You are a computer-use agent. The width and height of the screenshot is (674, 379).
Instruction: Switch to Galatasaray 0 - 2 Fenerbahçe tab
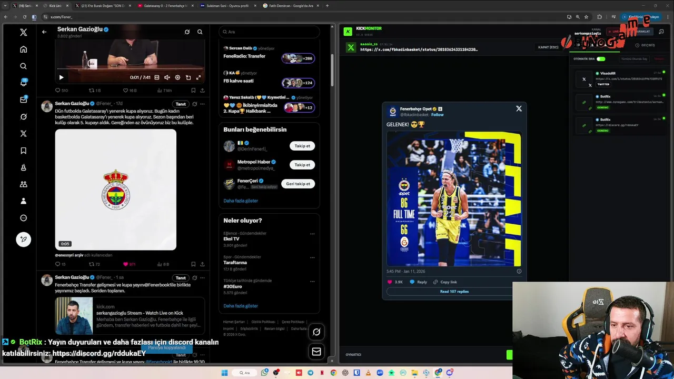click(165, 6)
